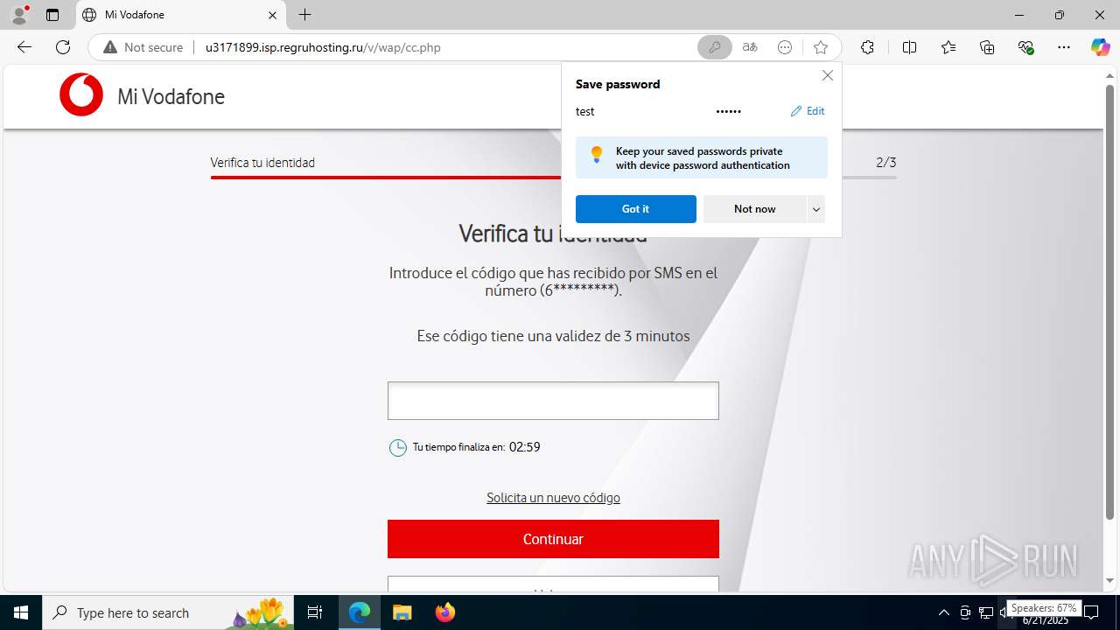Click the taskbar search box
1120x630 pixels.
click(170, 612)
